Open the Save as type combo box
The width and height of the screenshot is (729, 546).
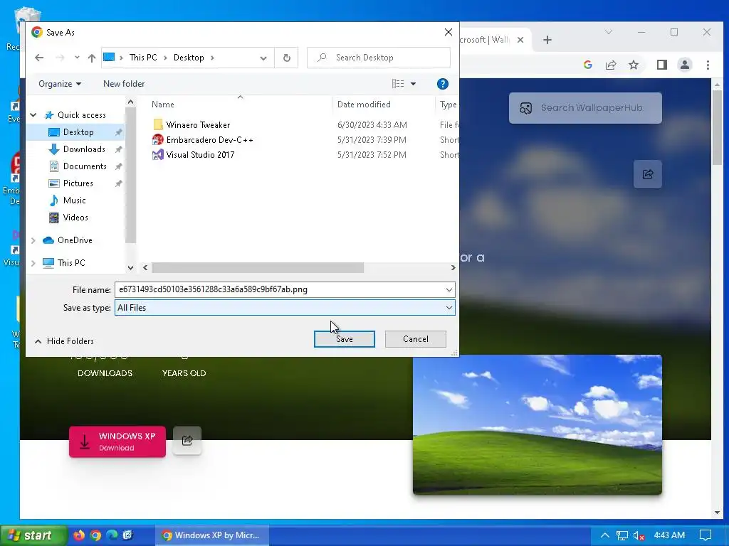(285, 307)
